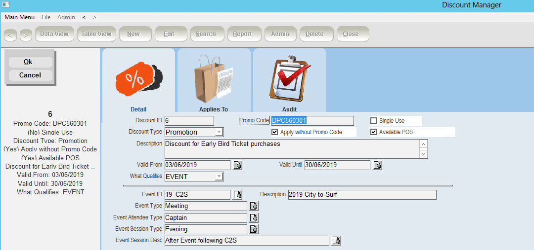The width and height of the screenshot is (534, 250).
Task: Click the '2019 City to Surf' description field
Action: [x=362, y=195]
